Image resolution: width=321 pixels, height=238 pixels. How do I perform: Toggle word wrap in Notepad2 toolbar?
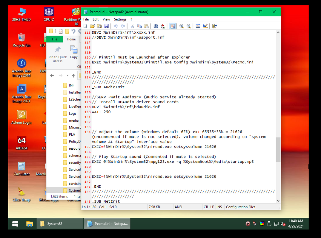(172, 26)
